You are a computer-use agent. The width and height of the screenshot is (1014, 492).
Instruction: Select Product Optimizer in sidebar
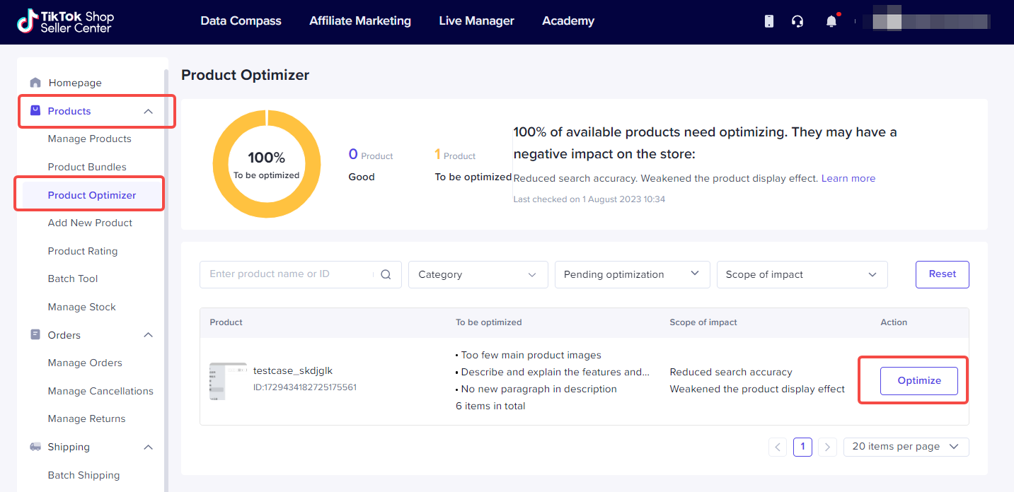(x=92, y=195)
